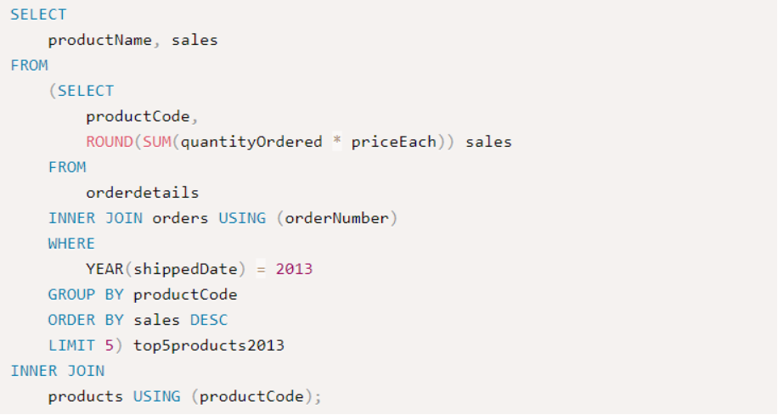Click the WHERE keyword
Image resolution: width=778 pixels, height=415 pixels.
tap(71, 244)
